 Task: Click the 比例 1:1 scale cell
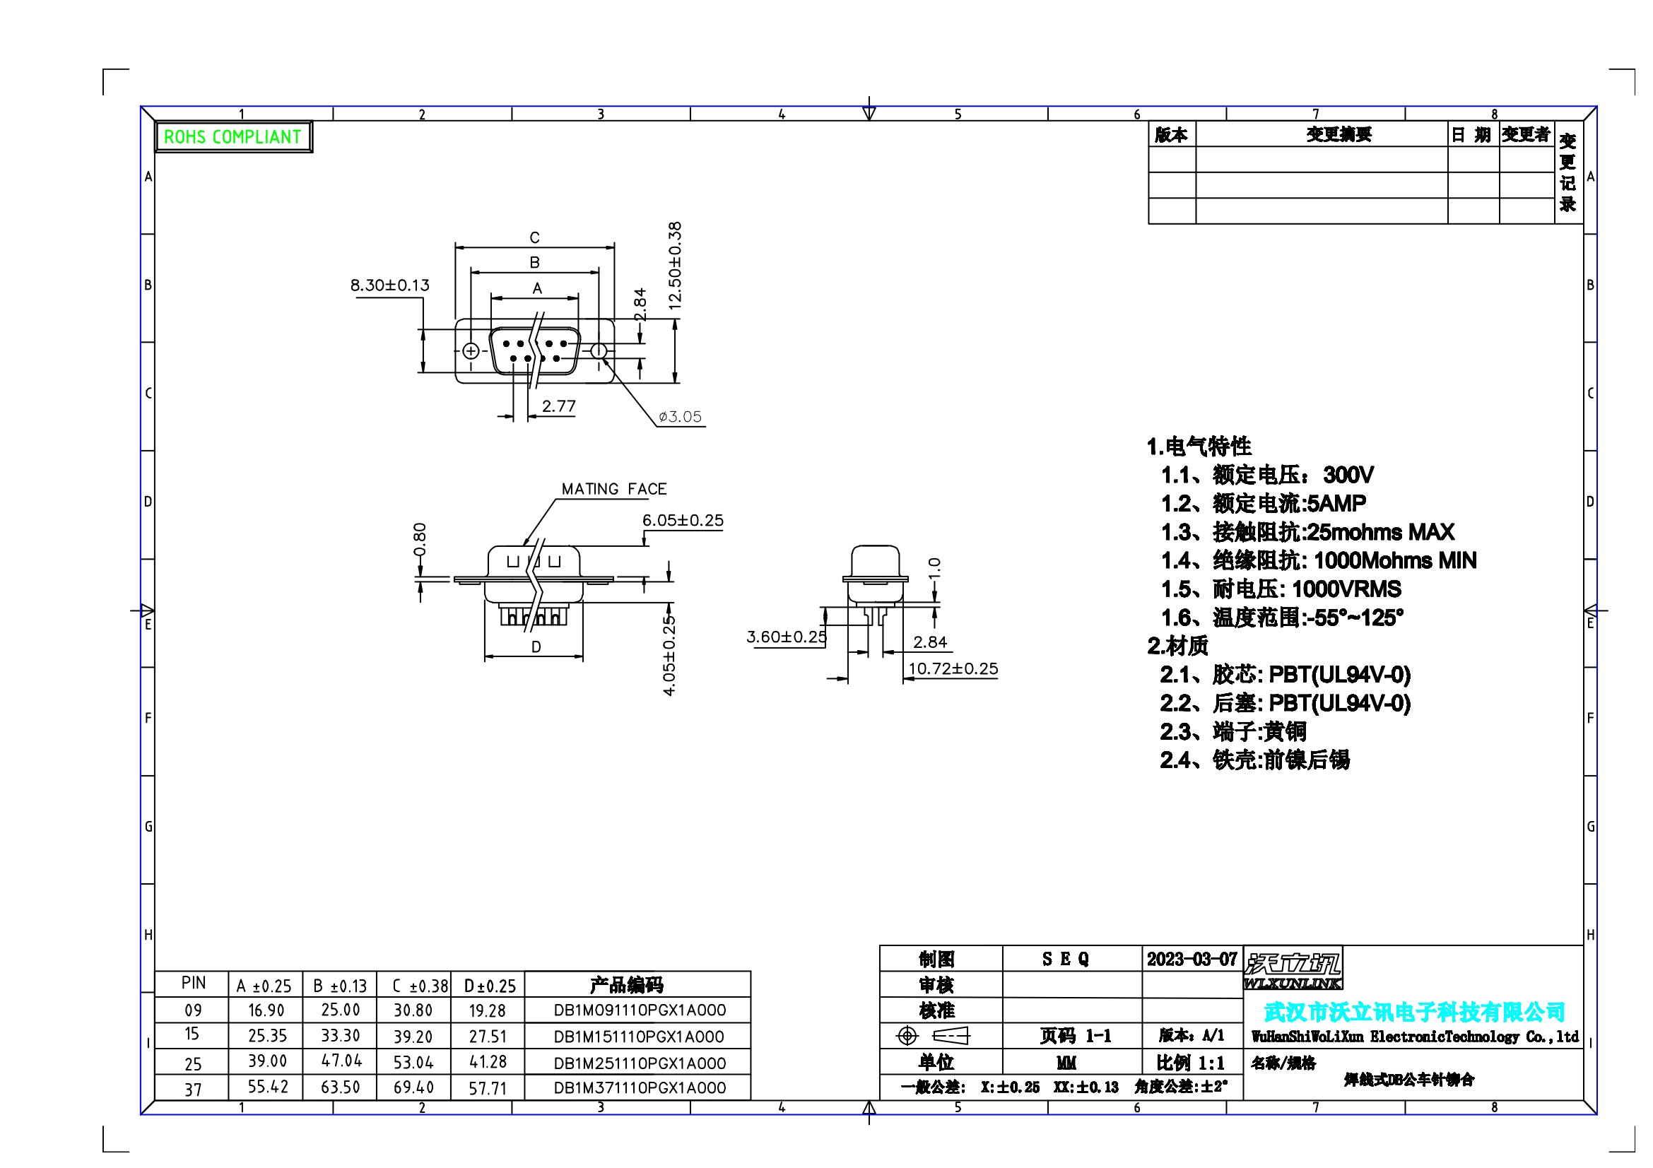click(1191, 1063)
